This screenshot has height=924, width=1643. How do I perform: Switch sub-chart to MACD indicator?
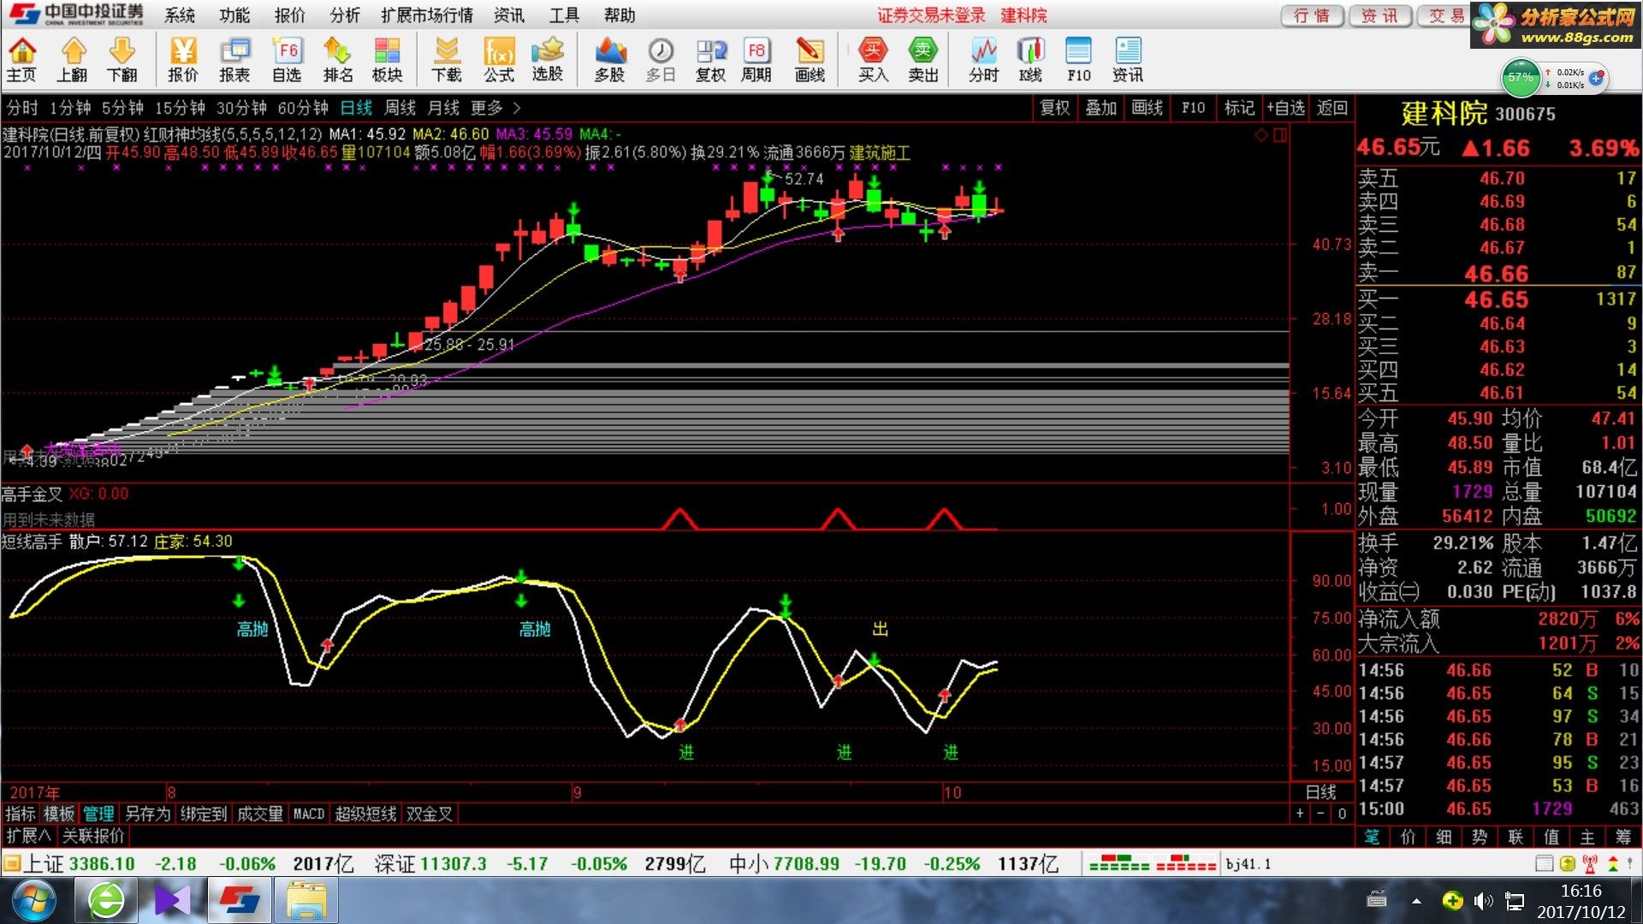pyautogui.click(x=309, y=814)
